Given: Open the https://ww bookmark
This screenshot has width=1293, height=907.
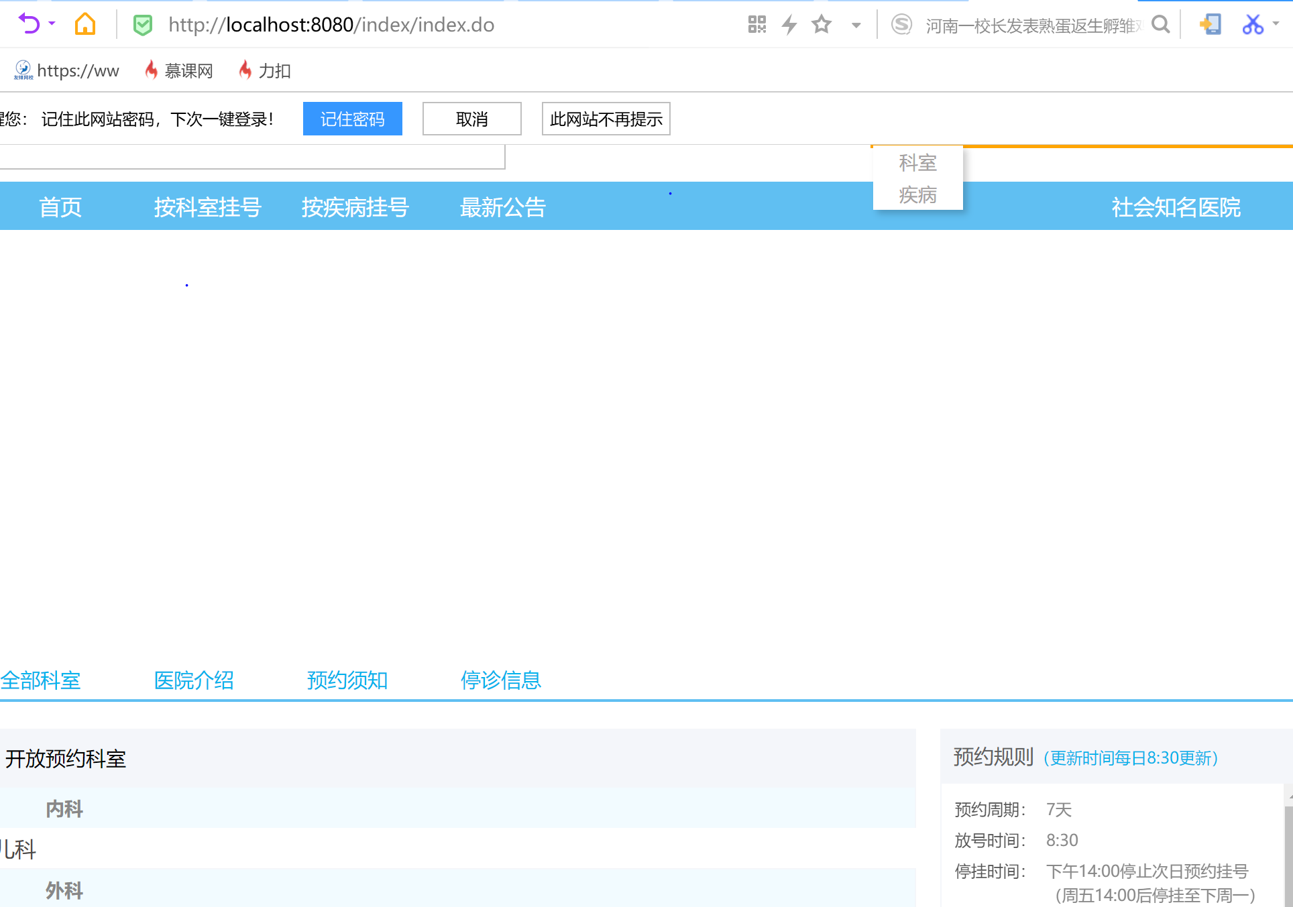Looking at the screenshot, I should 66,70.
